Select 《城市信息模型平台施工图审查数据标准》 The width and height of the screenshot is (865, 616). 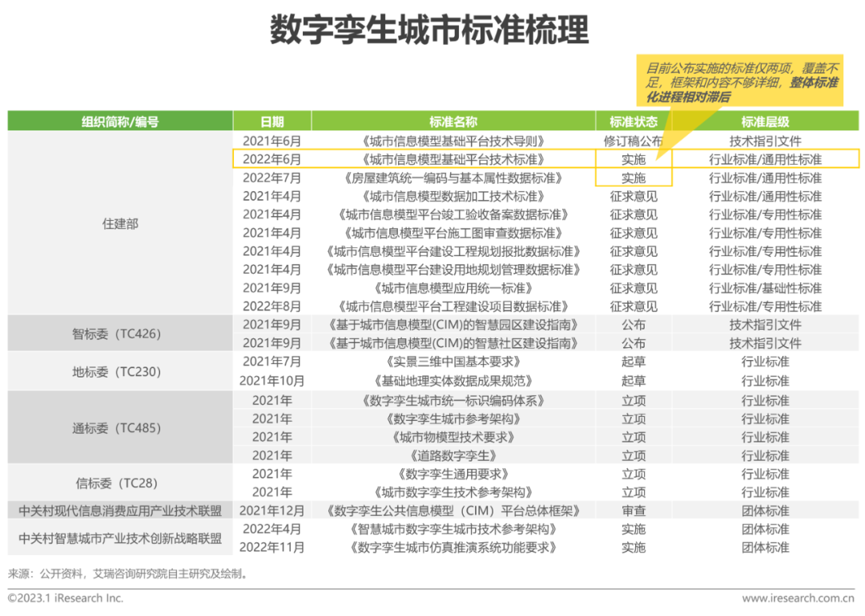pos(453,233)
